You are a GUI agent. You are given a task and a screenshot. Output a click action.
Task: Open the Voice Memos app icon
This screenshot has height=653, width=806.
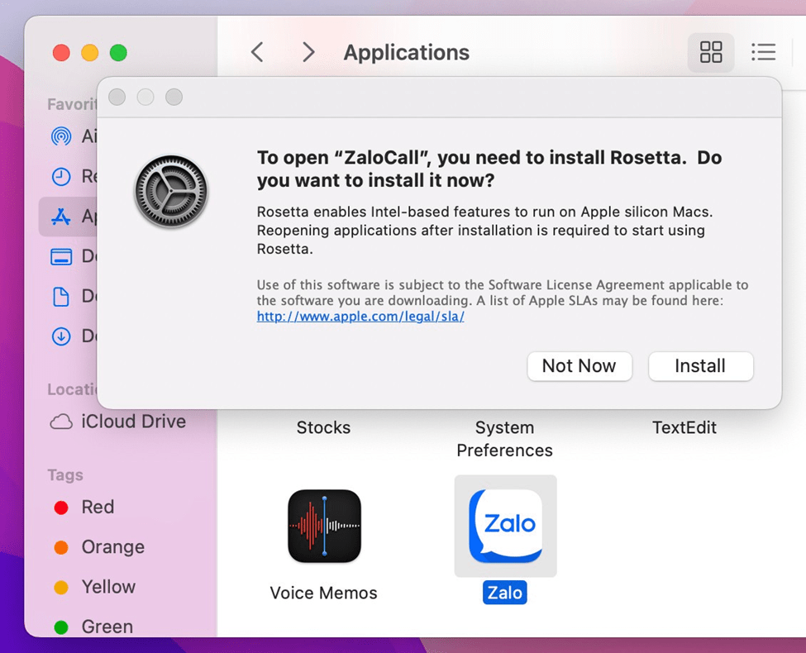324,527
